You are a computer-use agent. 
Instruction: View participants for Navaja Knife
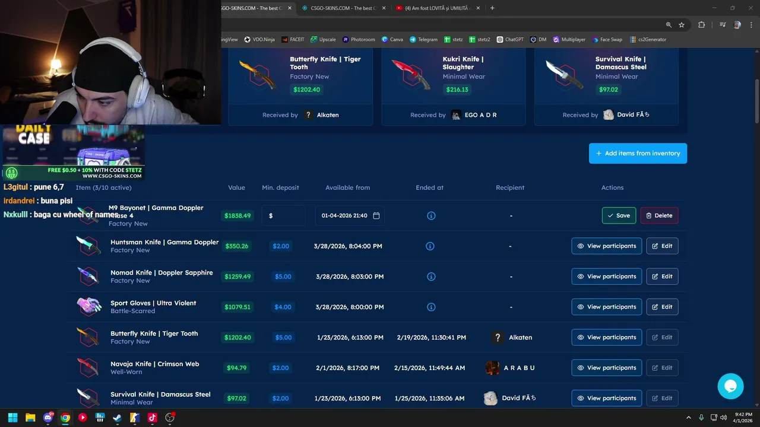pyautogui.click(x=606, y=368)
